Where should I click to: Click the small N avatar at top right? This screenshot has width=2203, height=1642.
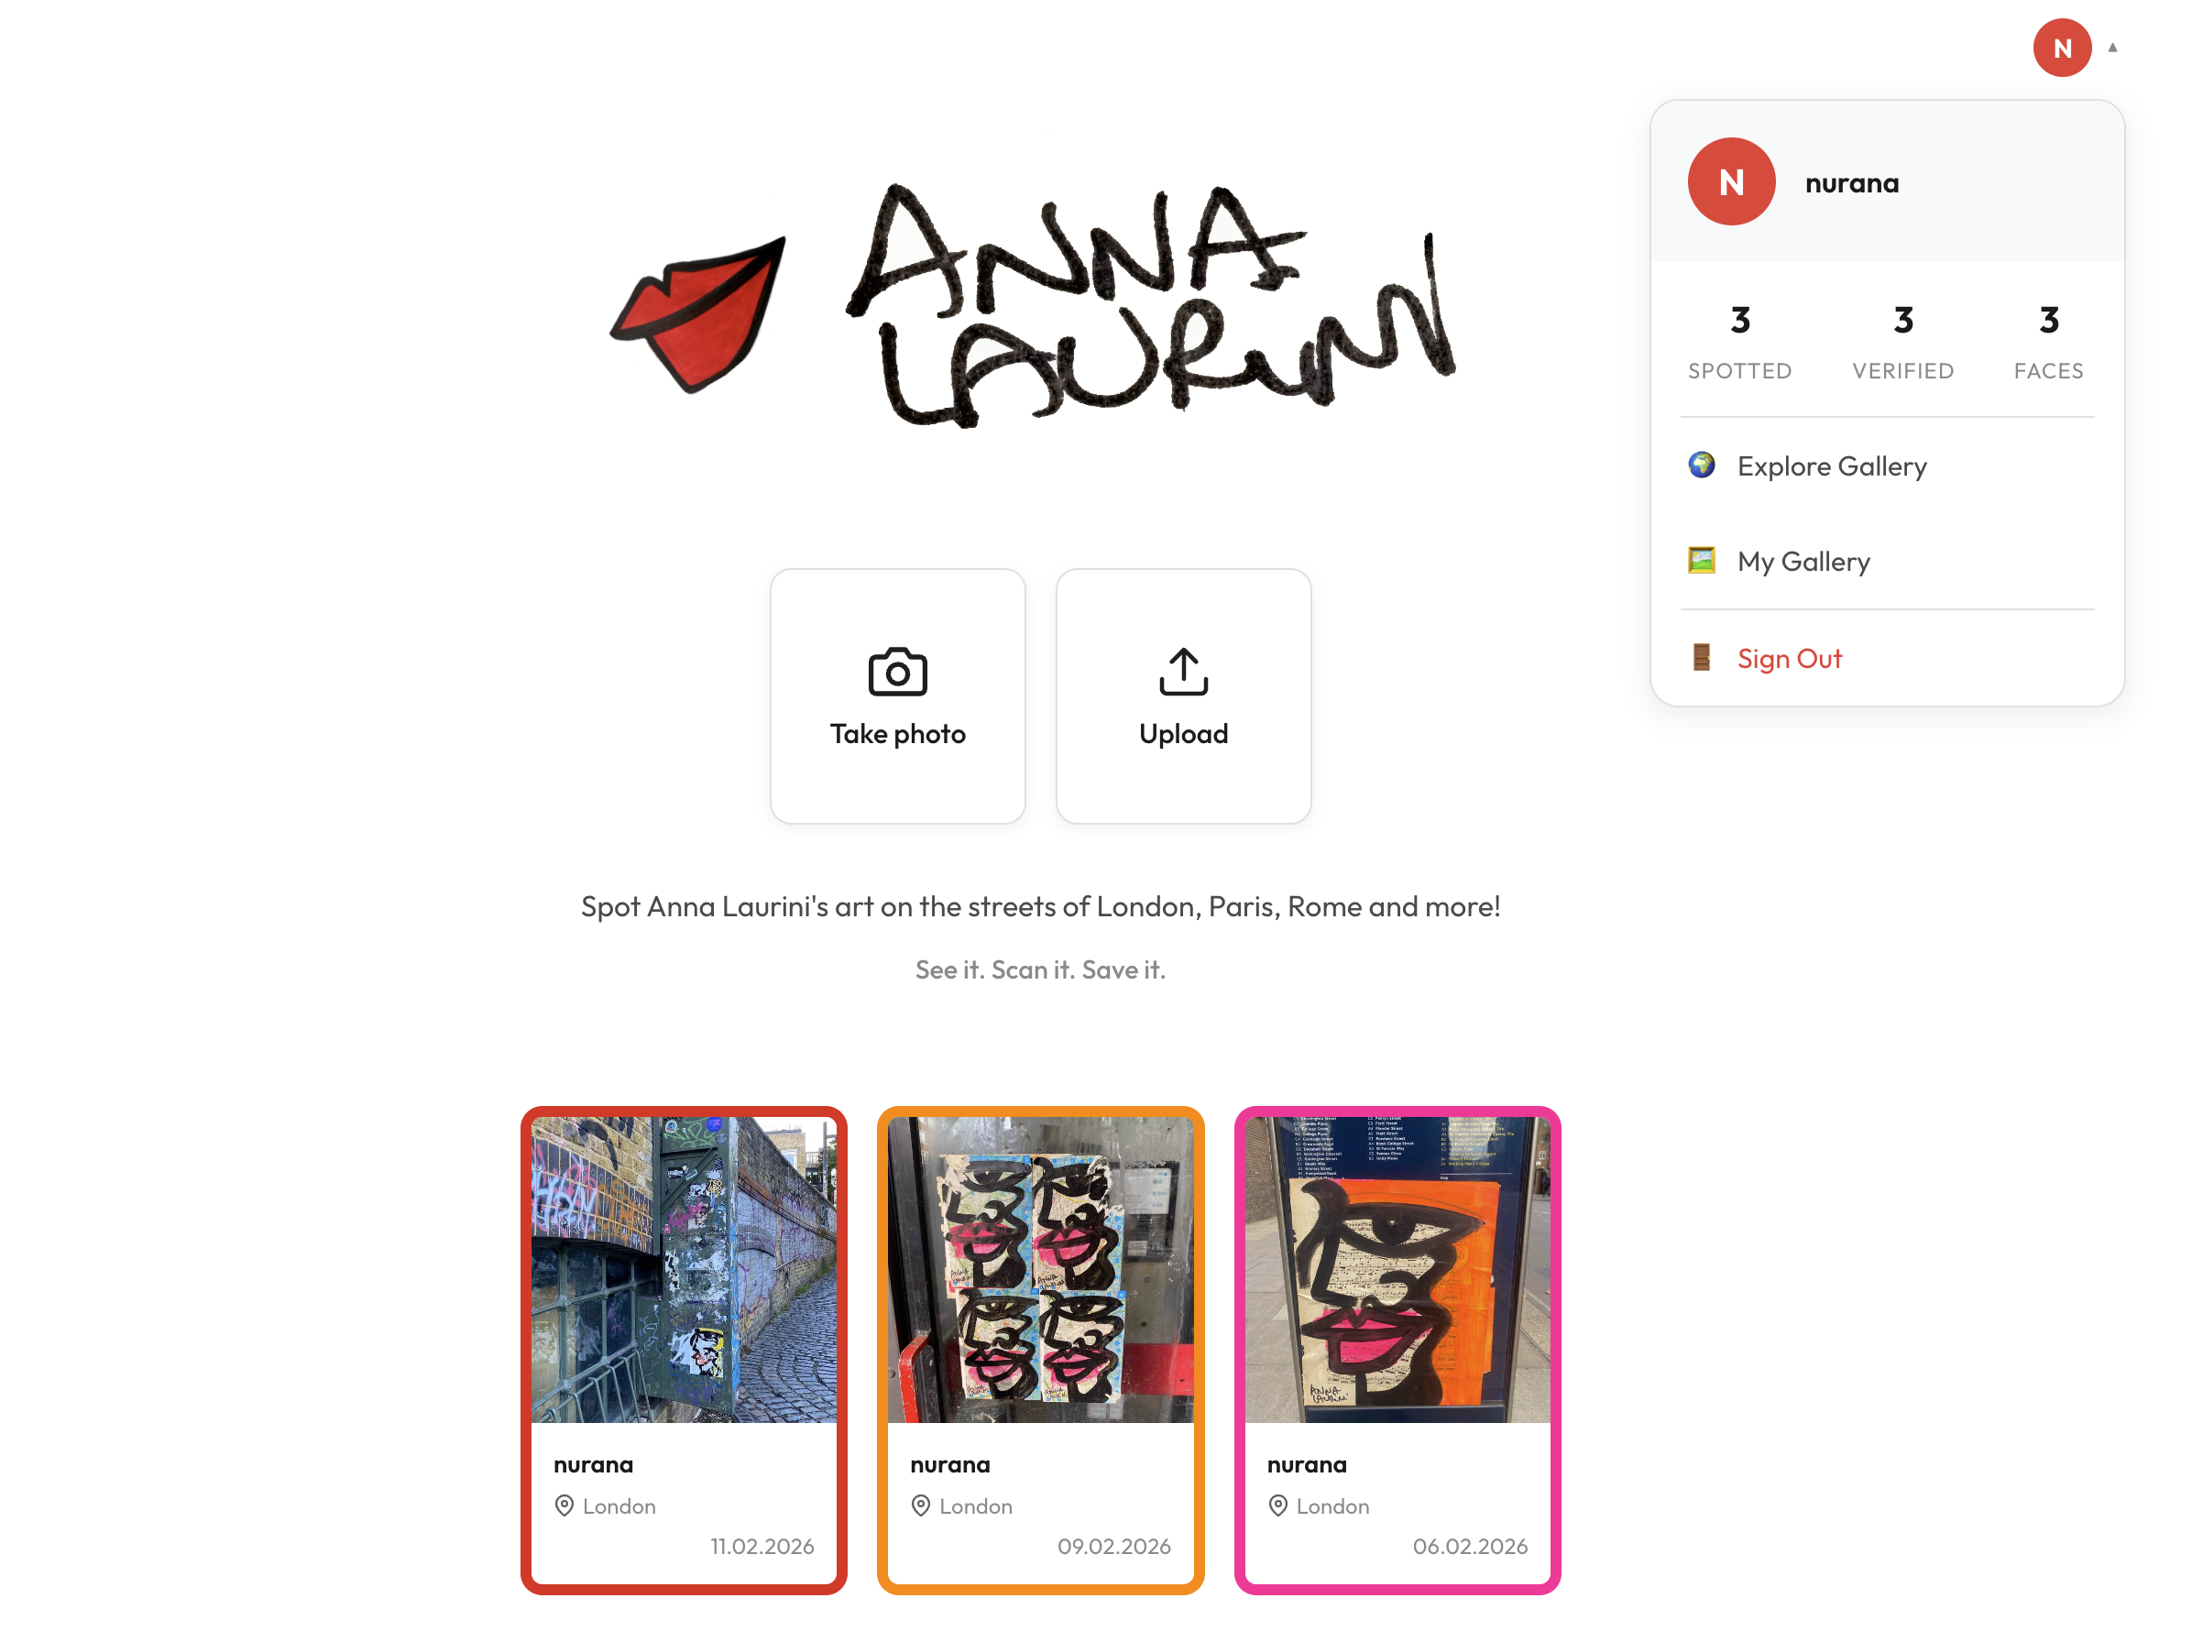coord(2062,48)
